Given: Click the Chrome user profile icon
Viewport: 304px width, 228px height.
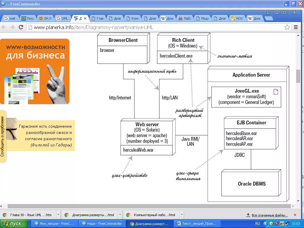Looking at the screenshot, I should coord(268,12).
